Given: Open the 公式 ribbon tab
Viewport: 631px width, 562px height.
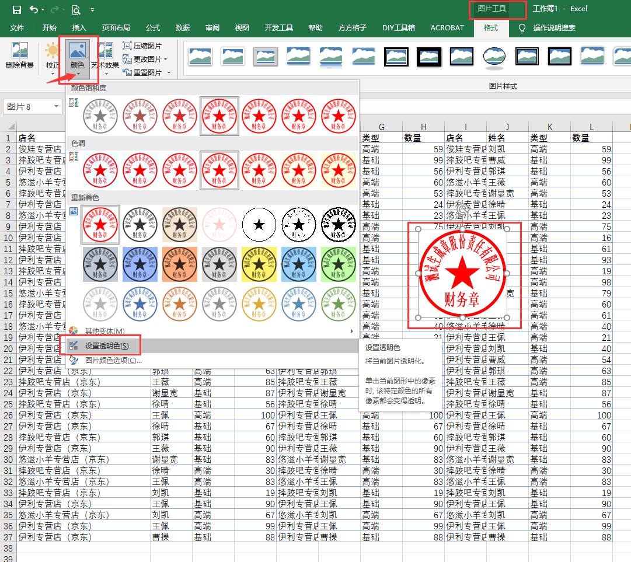Looking at the screenshot, I should 153,28.
